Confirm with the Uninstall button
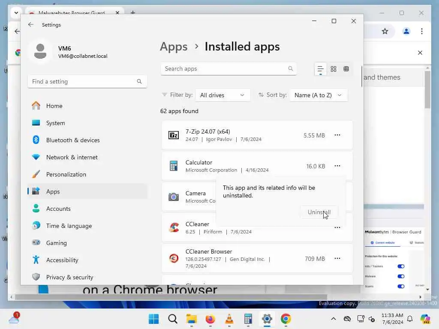The width and height of the screenshot is (439, 329). [x=319, y=212]
